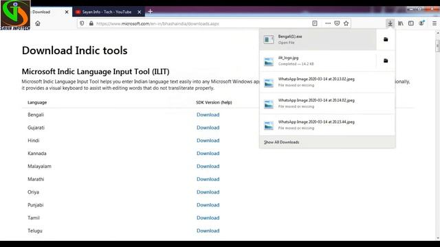Download the Oriya input tool
This screenshot has width=440, height=247.
pos(208,192)
